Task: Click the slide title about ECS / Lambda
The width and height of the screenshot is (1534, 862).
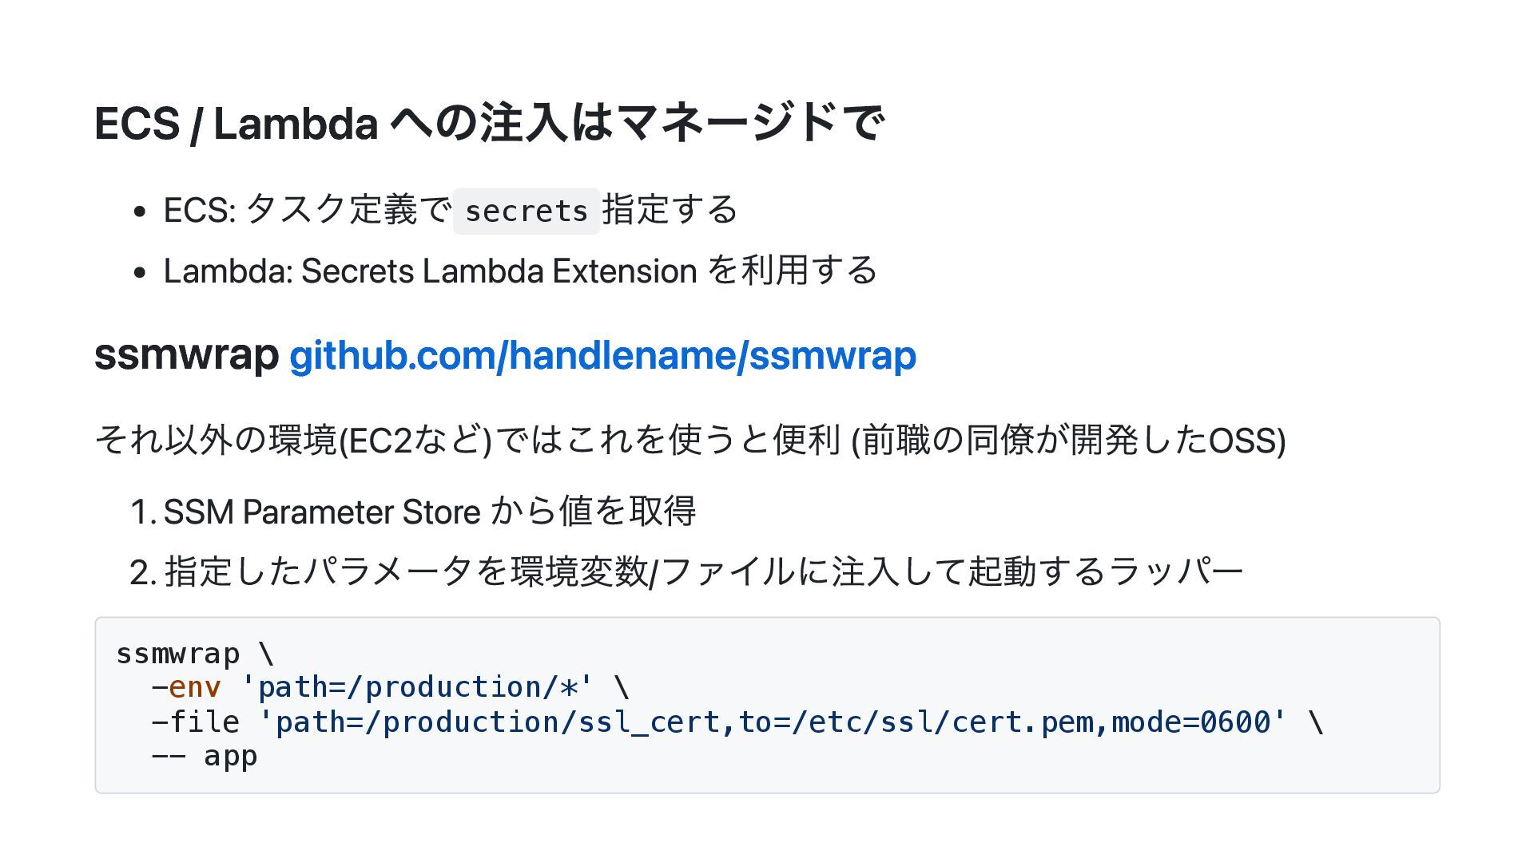Action: (x=489, y=124)
